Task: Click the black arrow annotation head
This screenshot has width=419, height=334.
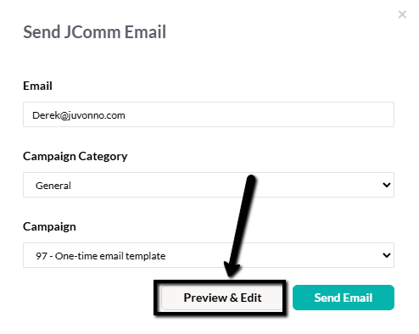Action: (232, 270)
